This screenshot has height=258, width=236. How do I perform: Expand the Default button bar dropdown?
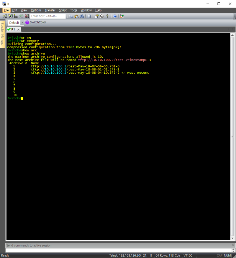tap(22, 23)
